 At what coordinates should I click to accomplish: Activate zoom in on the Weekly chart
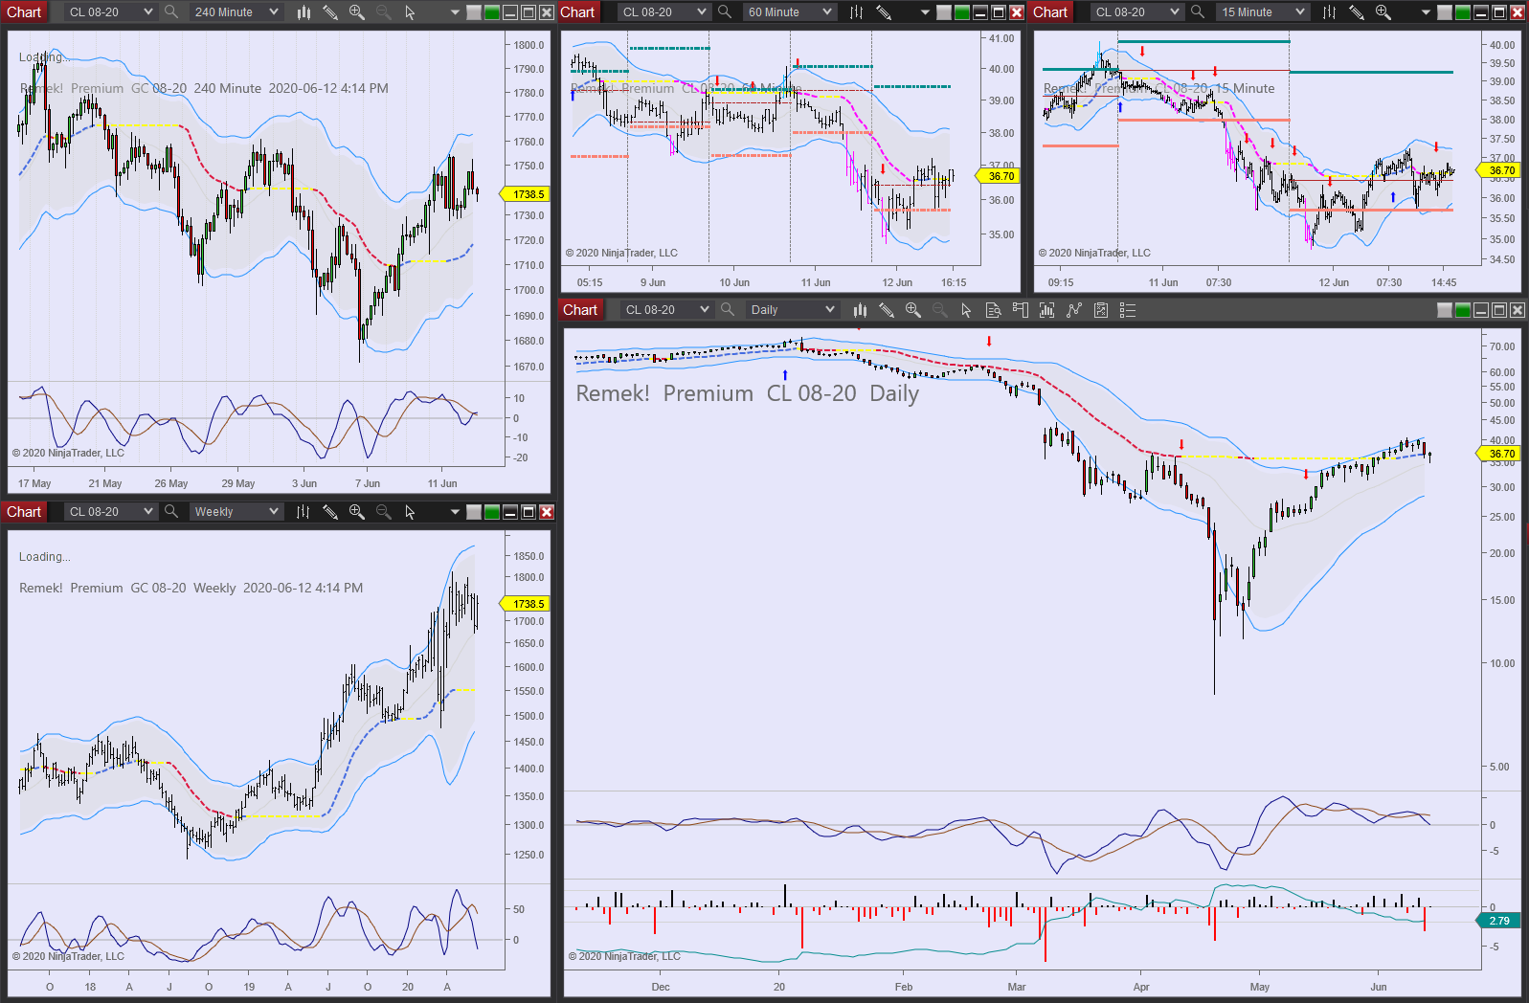click(357, 512)
